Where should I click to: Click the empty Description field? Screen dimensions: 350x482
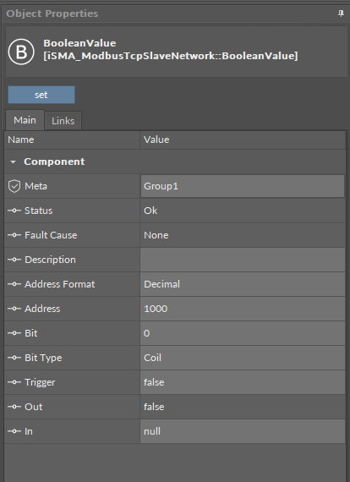[243, 260]
